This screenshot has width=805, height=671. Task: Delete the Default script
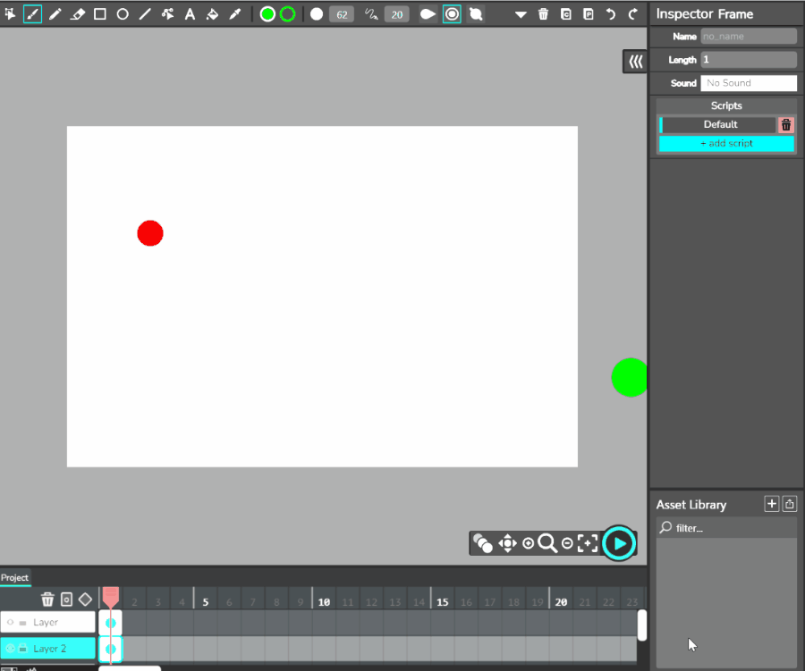786,125
